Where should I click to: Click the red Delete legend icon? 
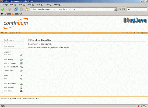(x=22, y=75)
